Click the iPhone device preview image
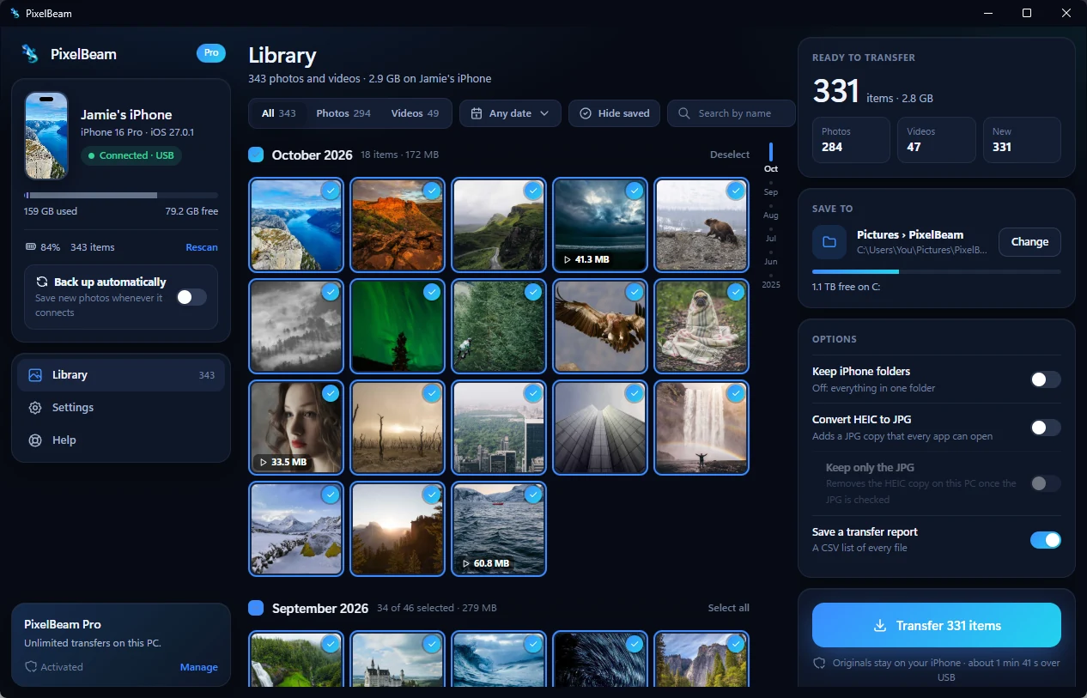The height and width of the screenshot is (698, 1087). 46,136
